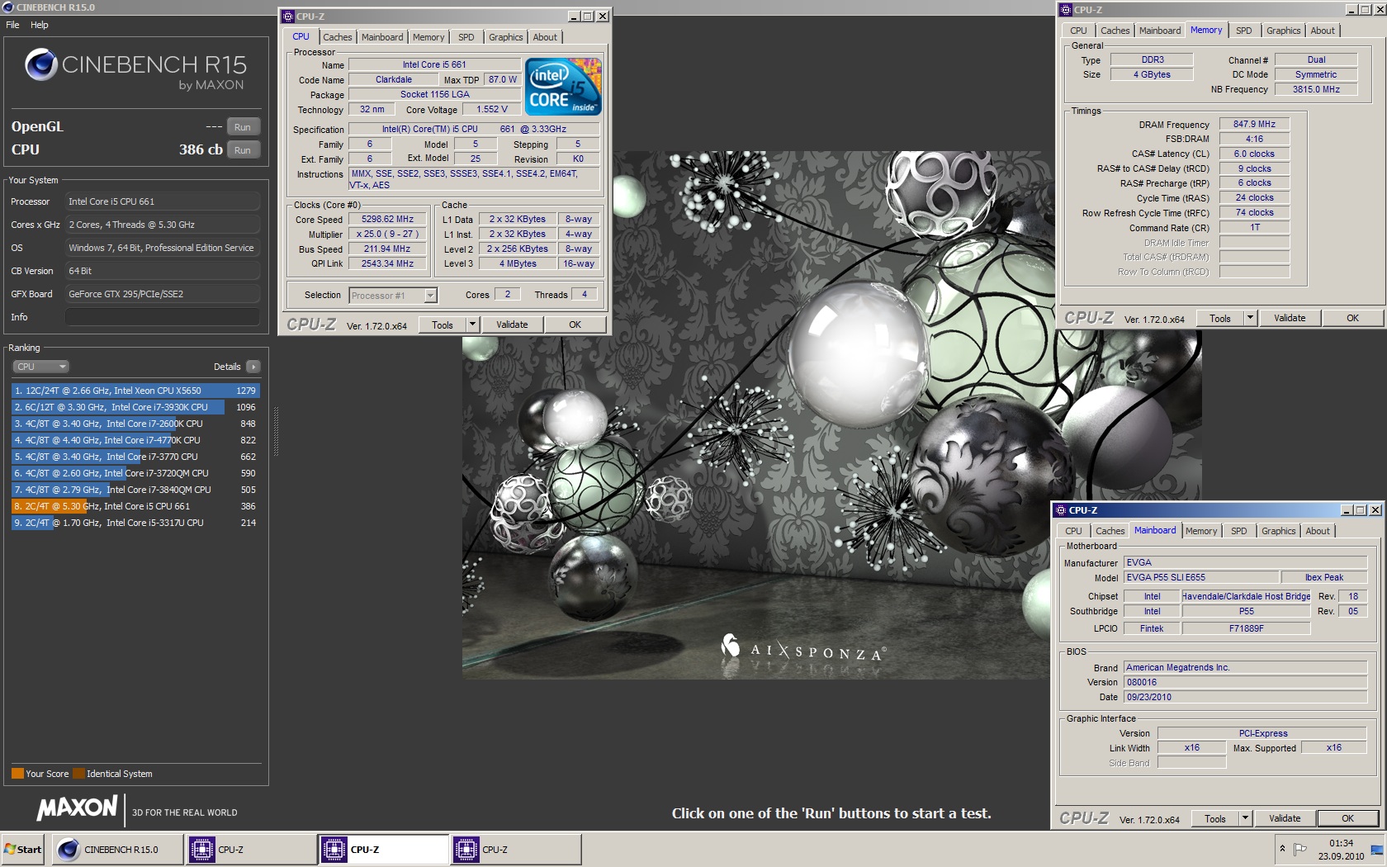The image size is (1387, 867).
Task: Open the Start menu
Action: pos(23,849)
